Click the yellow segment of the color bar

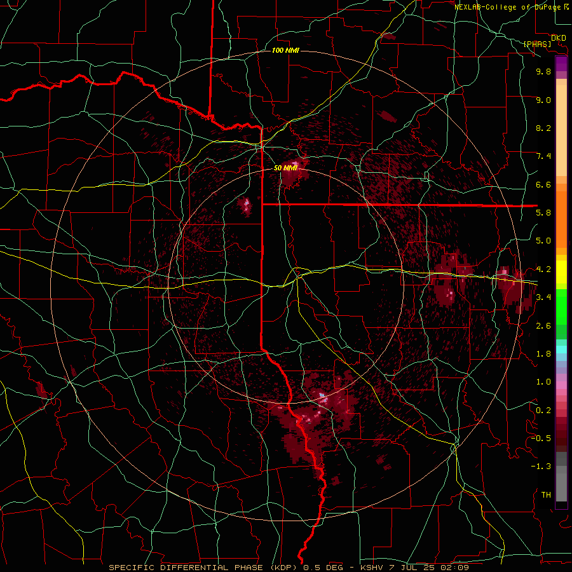(561, 272)
